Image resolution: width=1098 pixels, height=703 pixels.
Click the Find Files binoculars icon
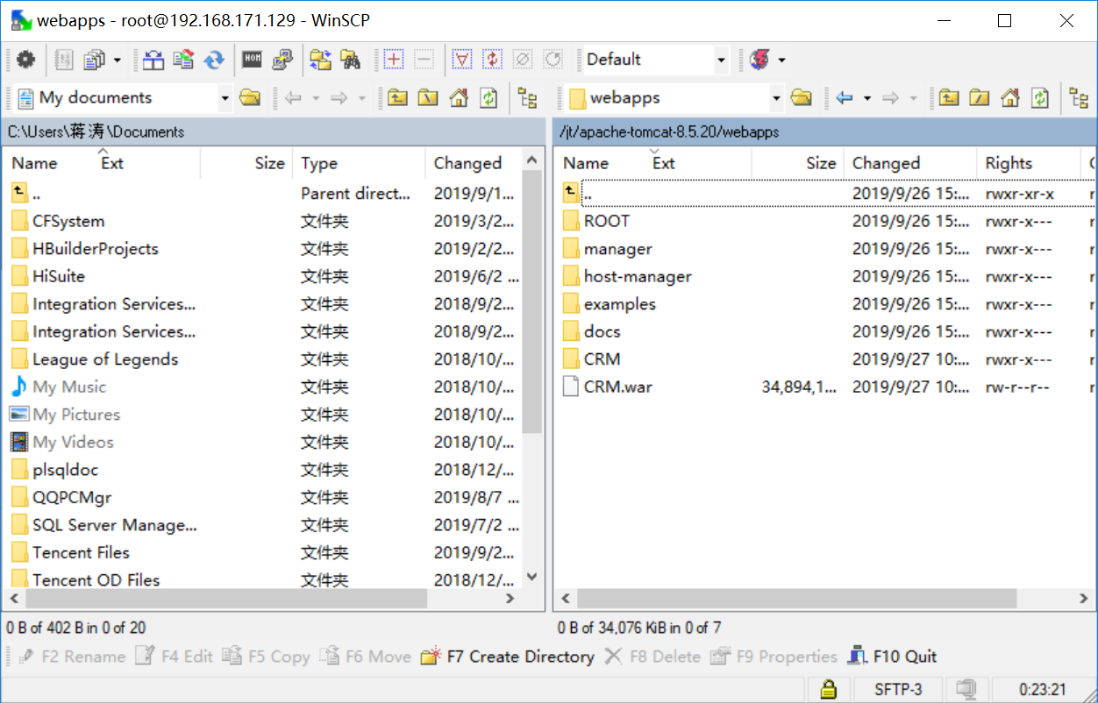coord(351,60)
